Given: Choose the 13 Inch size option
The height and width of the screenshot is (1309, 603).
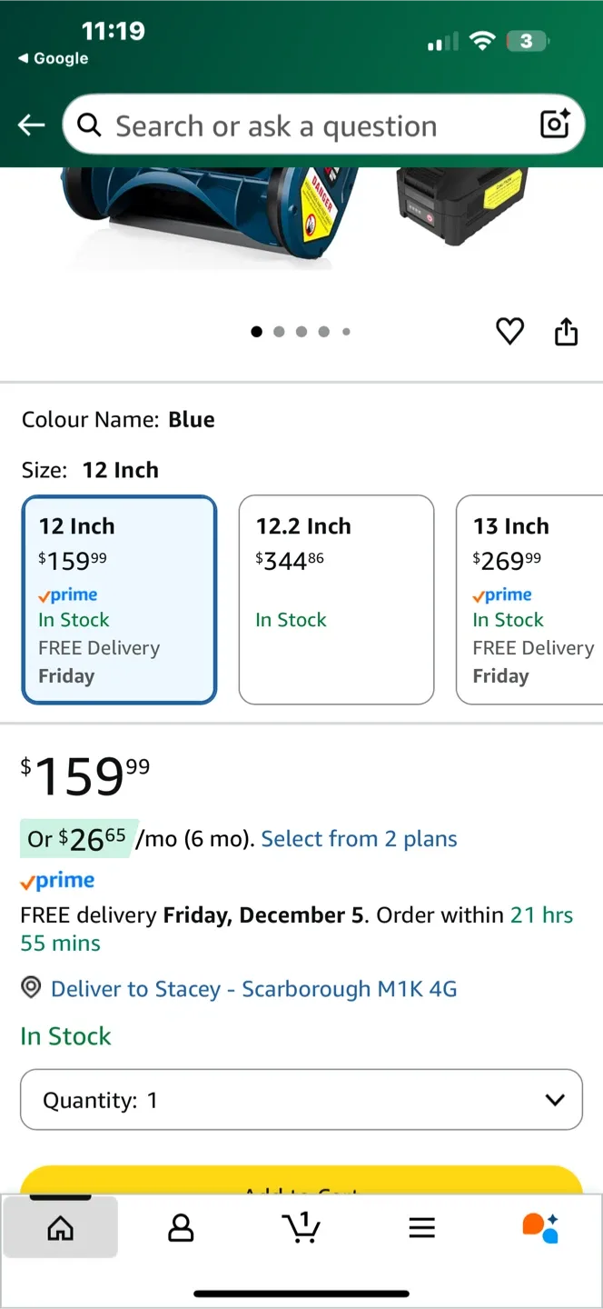Looking at the screenshot, I should tap(531, 600).
